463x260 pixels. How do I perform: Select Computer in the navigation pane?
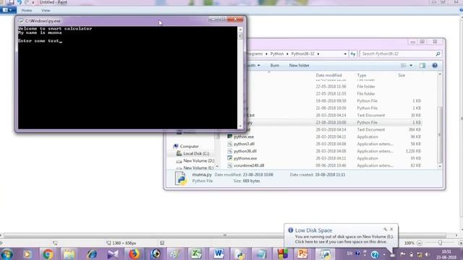189,146
